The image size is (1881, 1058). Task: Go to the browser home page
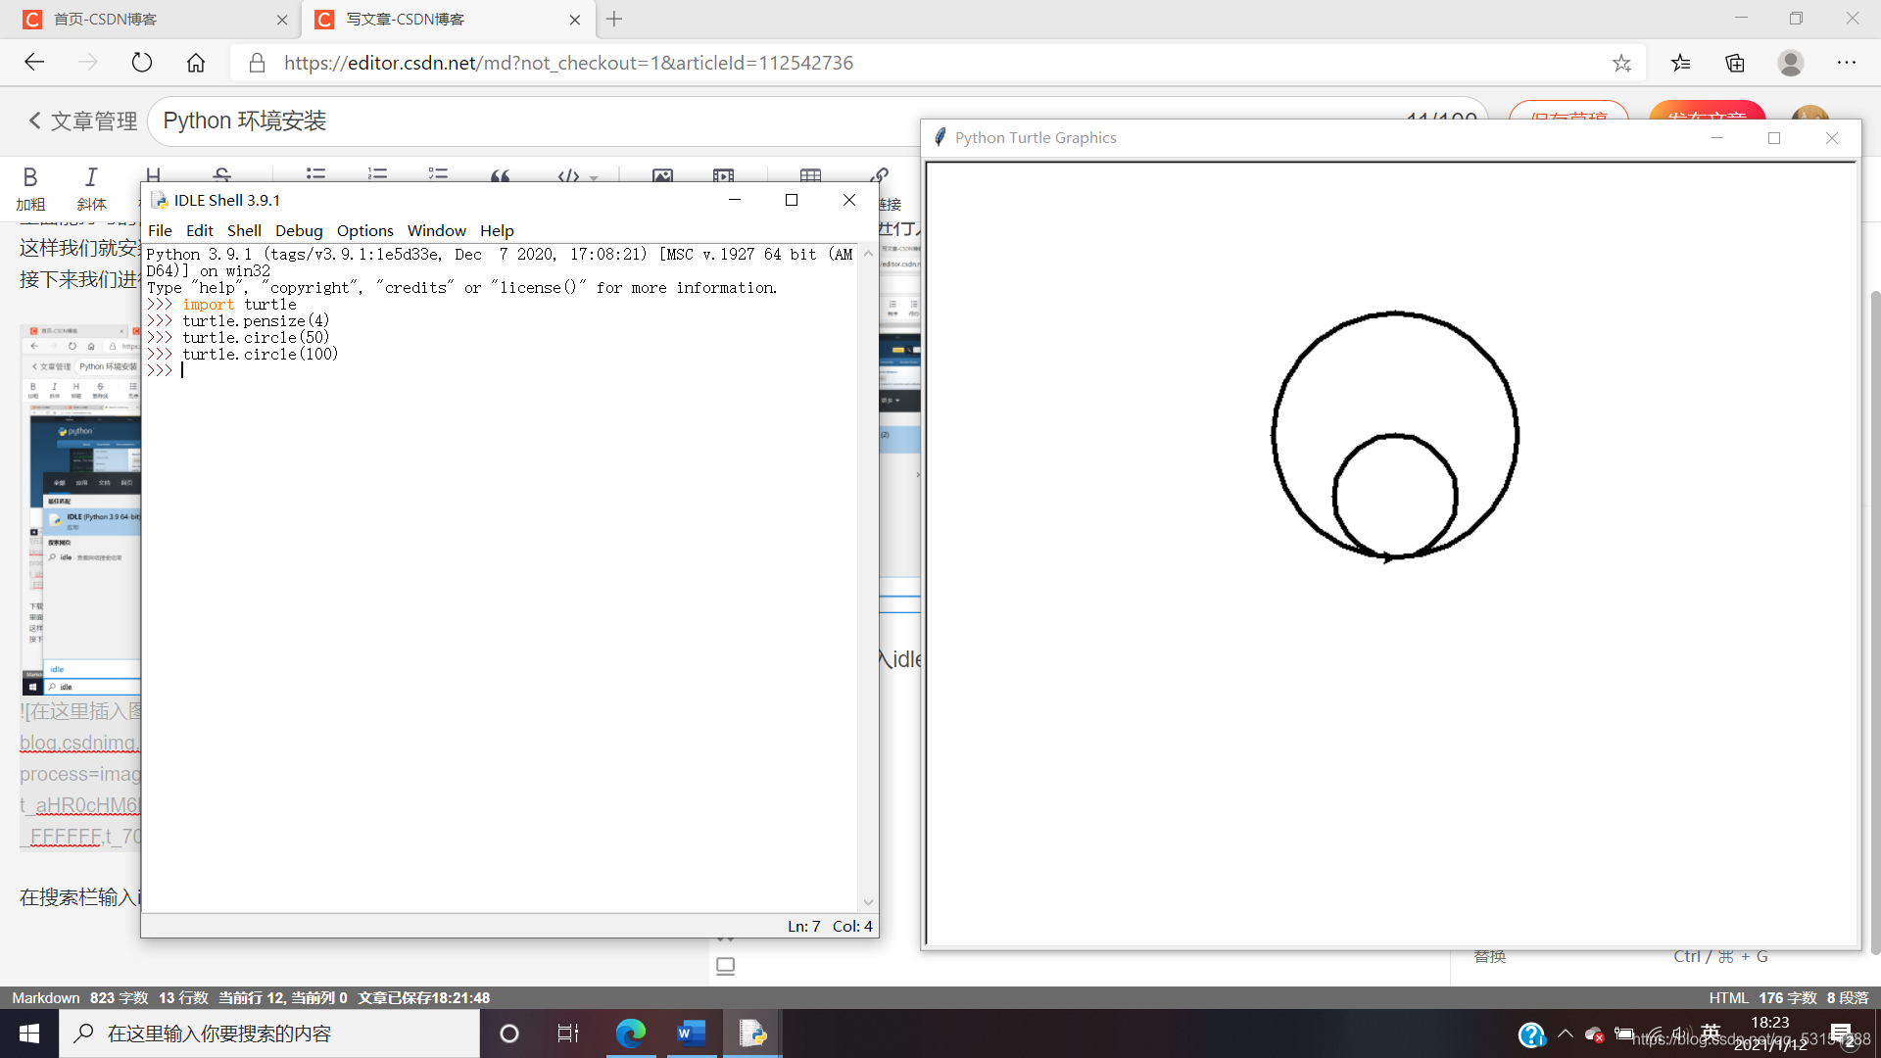[196, 63]
